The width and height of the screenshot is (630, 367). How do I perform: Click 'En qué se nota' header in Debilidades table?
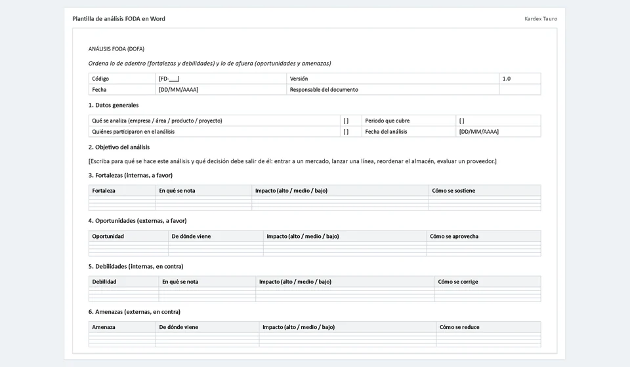point(207,282)
